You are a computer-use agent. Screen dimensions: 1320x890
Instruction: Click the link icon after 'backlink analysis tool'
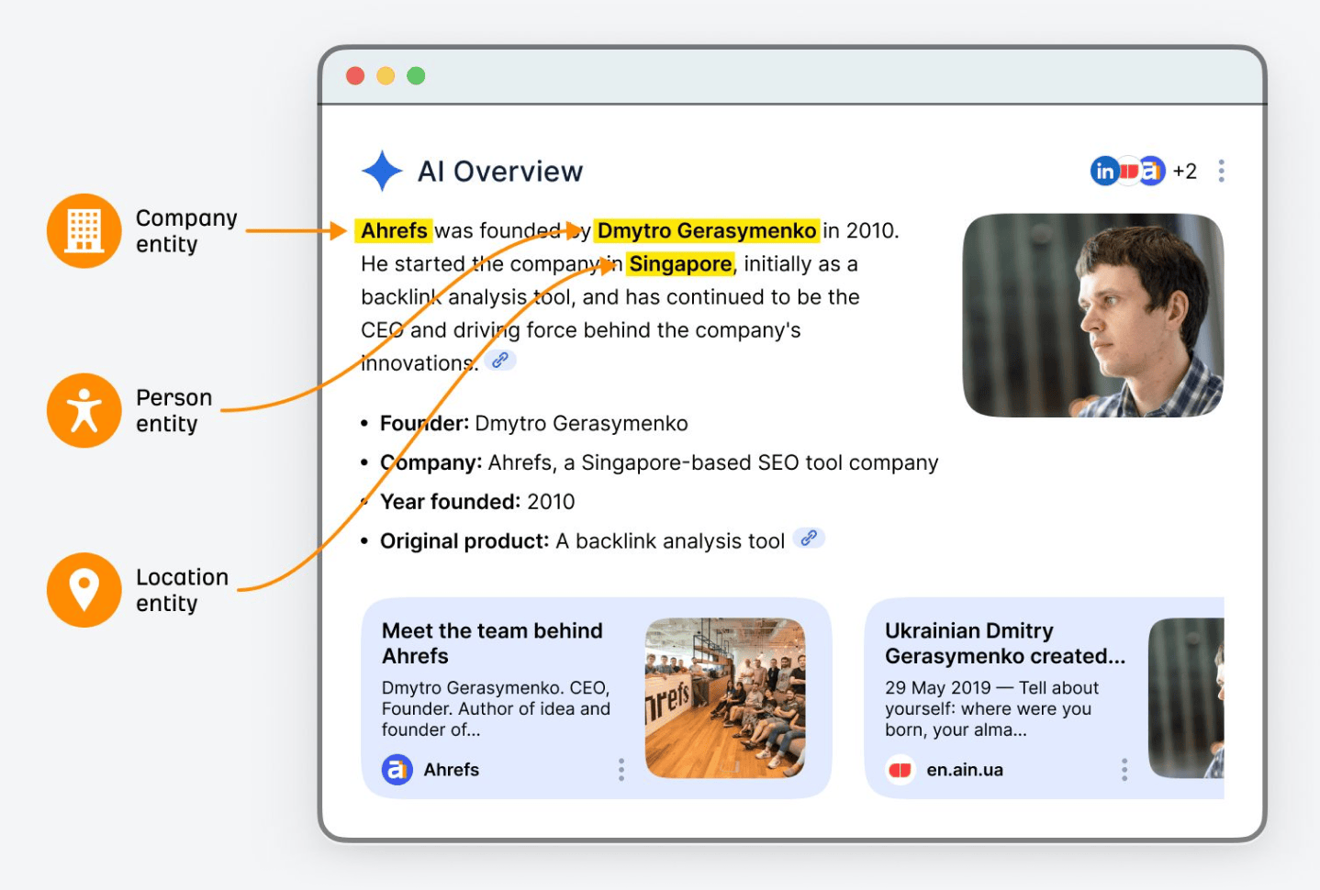pyautogui.click(x=809, y=539)
